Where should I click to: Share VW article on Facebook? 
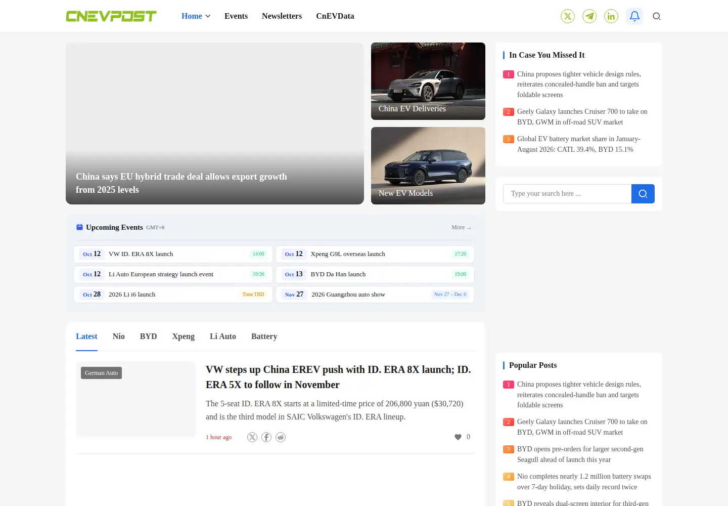pos(266,437)
